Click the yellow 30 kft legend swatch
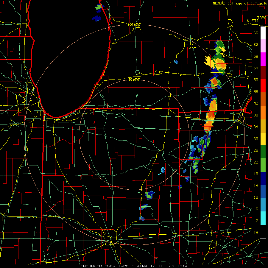Image resolution: width=268 pixels, height=268 pixels. 263,138
